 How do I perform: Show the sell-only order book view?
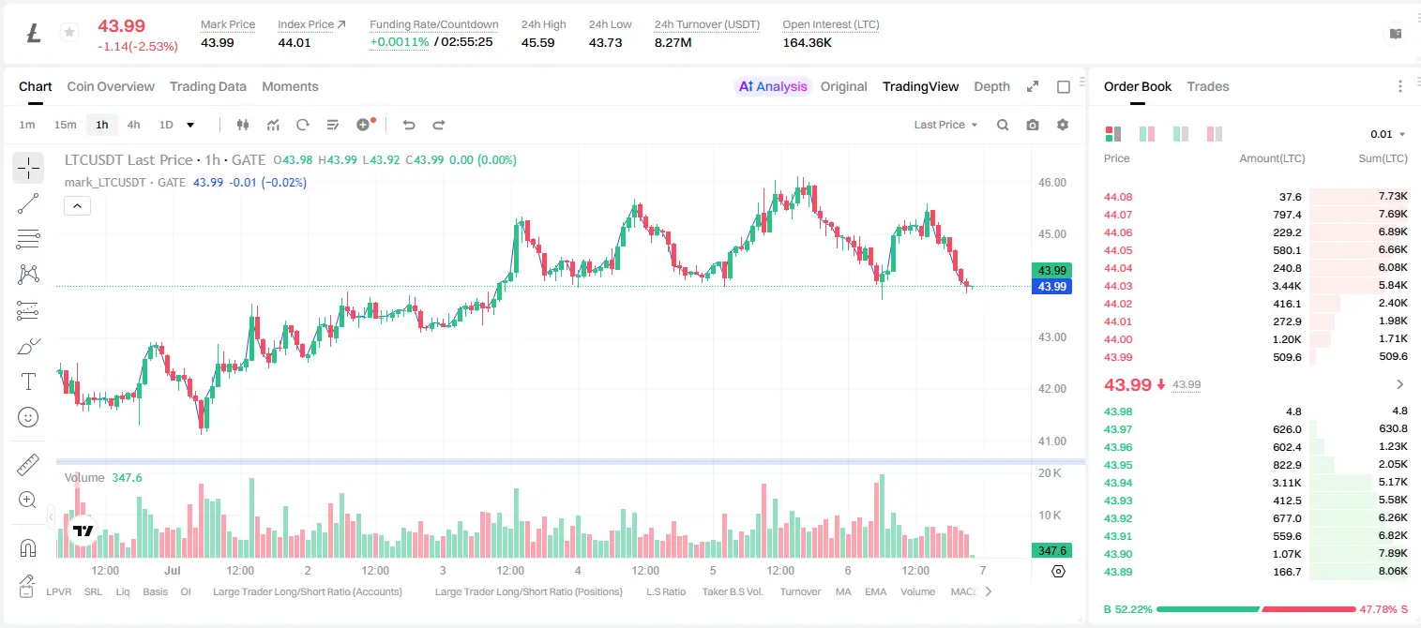tap(1215, 134)
